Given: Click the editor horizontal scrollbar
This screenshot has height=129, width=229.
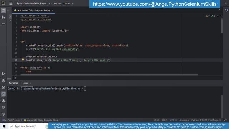Looking at the screenshot, I should (x=109, y=75).
